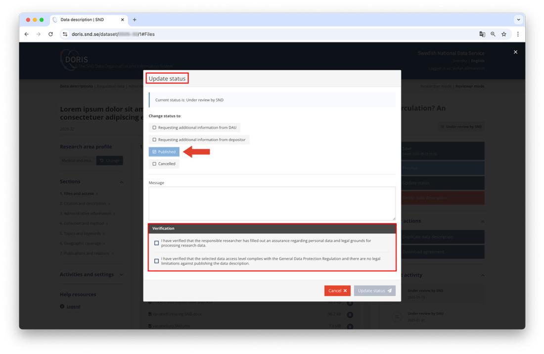This screenshot has width=544, height=354.
Task: Switch to Reviewer mode
Action: tap(470, 85)
